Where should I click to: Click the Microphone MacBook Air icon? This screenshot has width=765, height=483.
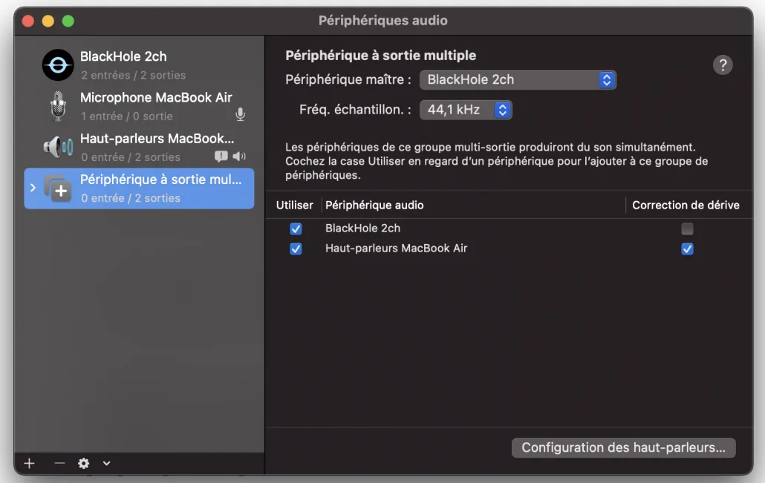pyautogui.click(x=58, y=106)
